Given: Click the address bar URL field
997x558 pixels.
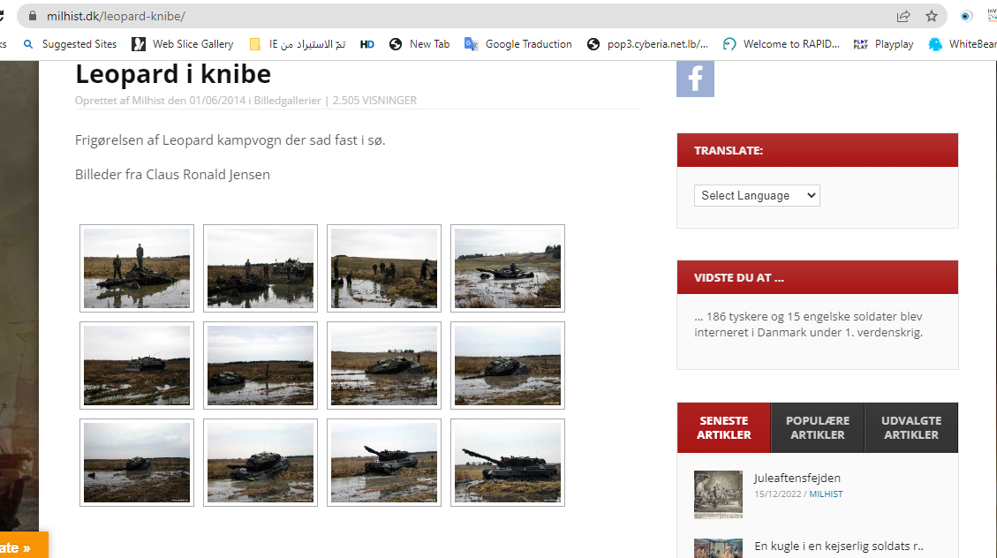Looking at the screenshot, I should tap(442, 16).
